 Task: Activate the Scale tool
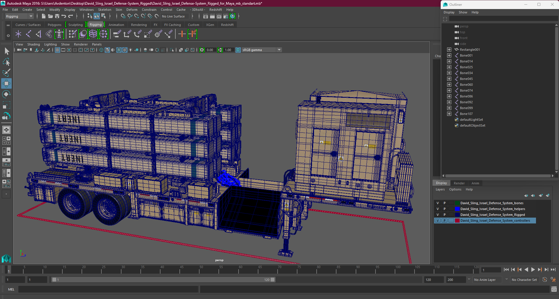[6, 105]
